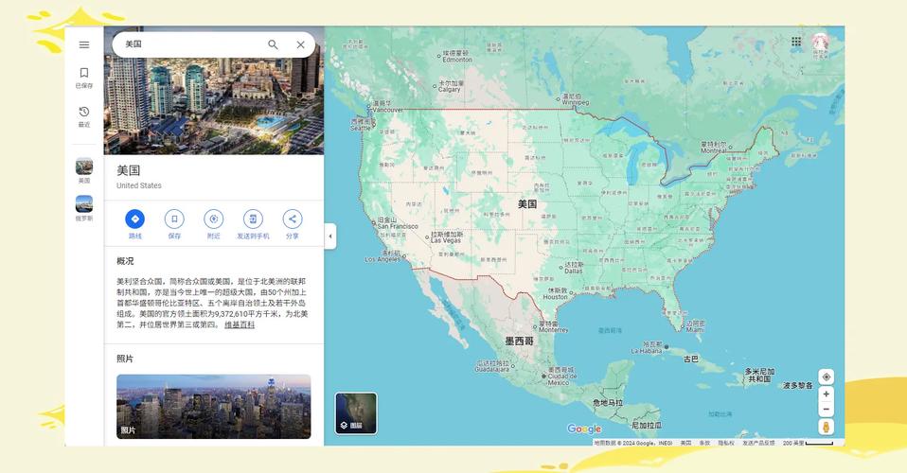Open the Wikipedia (维基百科) link
Screen dimensions: 907x473
click(240, 325)
